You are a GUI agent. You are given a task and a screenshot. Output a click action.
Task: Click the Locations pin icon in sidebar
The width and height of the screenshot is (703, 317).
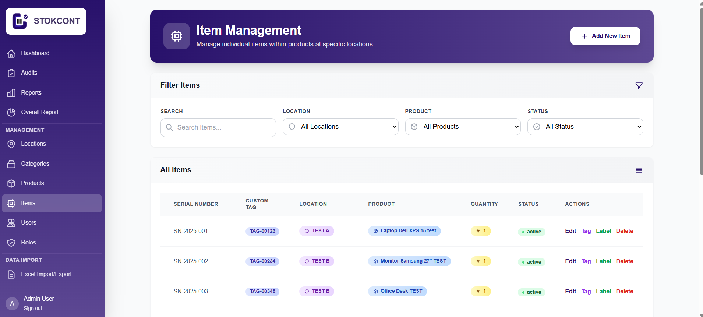(11, 144)
